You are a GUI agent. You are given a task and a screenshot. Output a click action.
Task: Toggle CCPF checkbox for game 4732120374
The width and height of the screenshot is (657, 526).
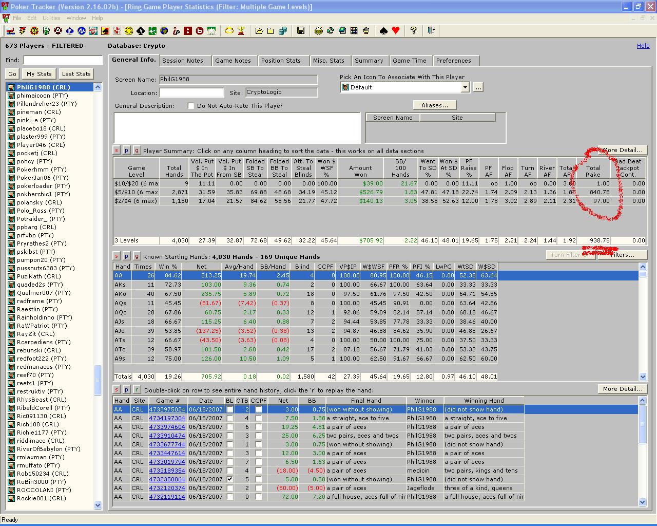click(x=259, y=488)
